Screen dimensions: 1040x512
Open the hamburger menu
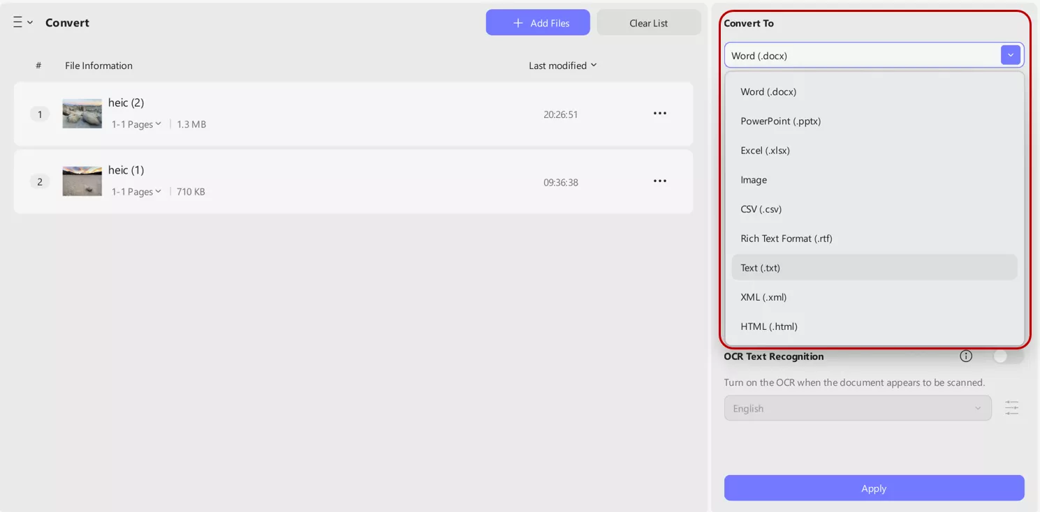click(17, 22)
